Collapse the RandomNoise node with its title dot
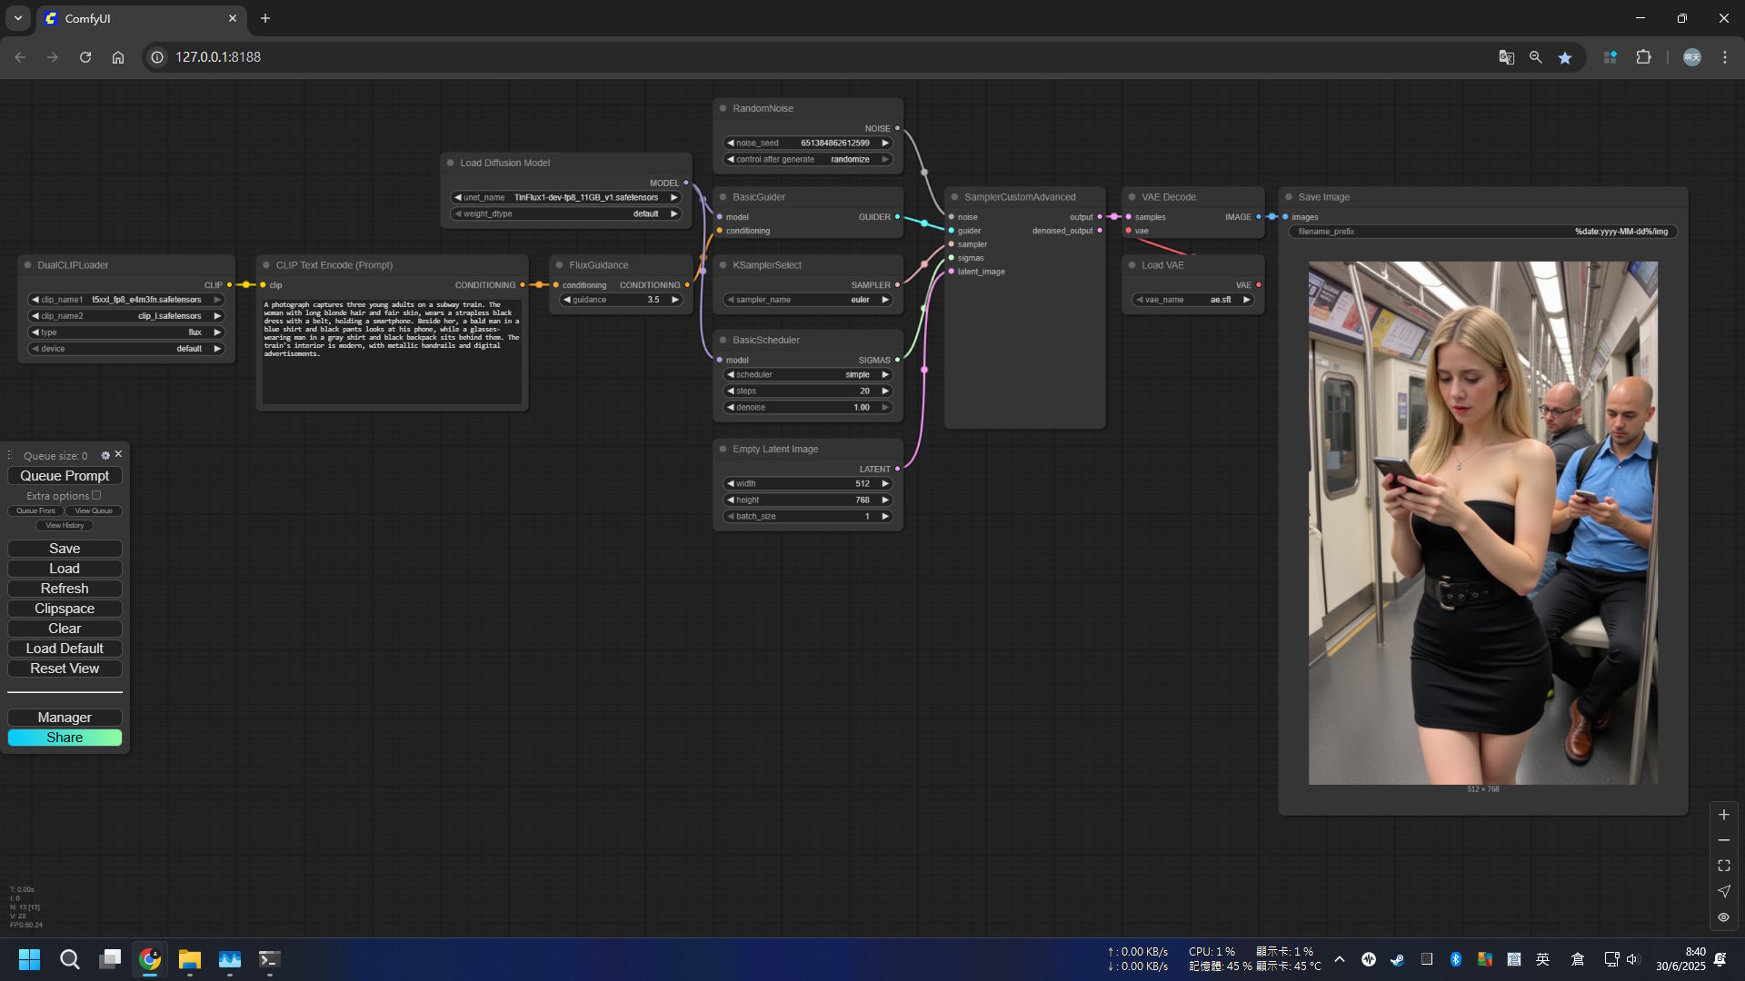Screen dimensions: 1745x981 pos(723,108)
